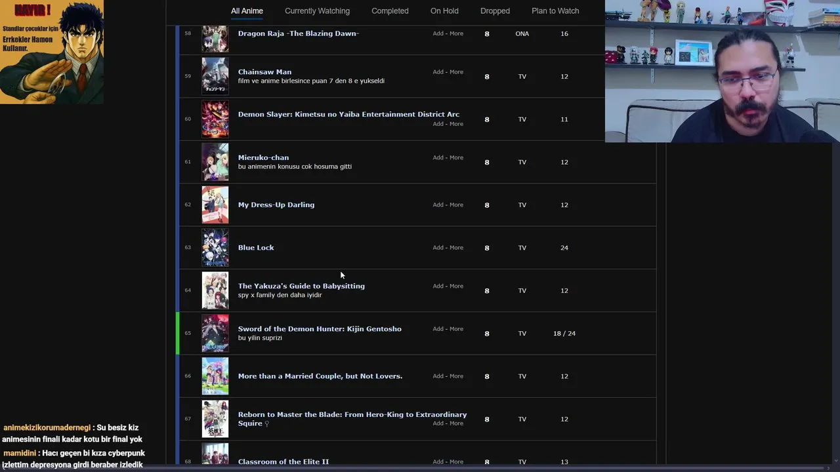
Task: Open Dragon Raja -The Blazing Dawn- title link
Action: 298,33
